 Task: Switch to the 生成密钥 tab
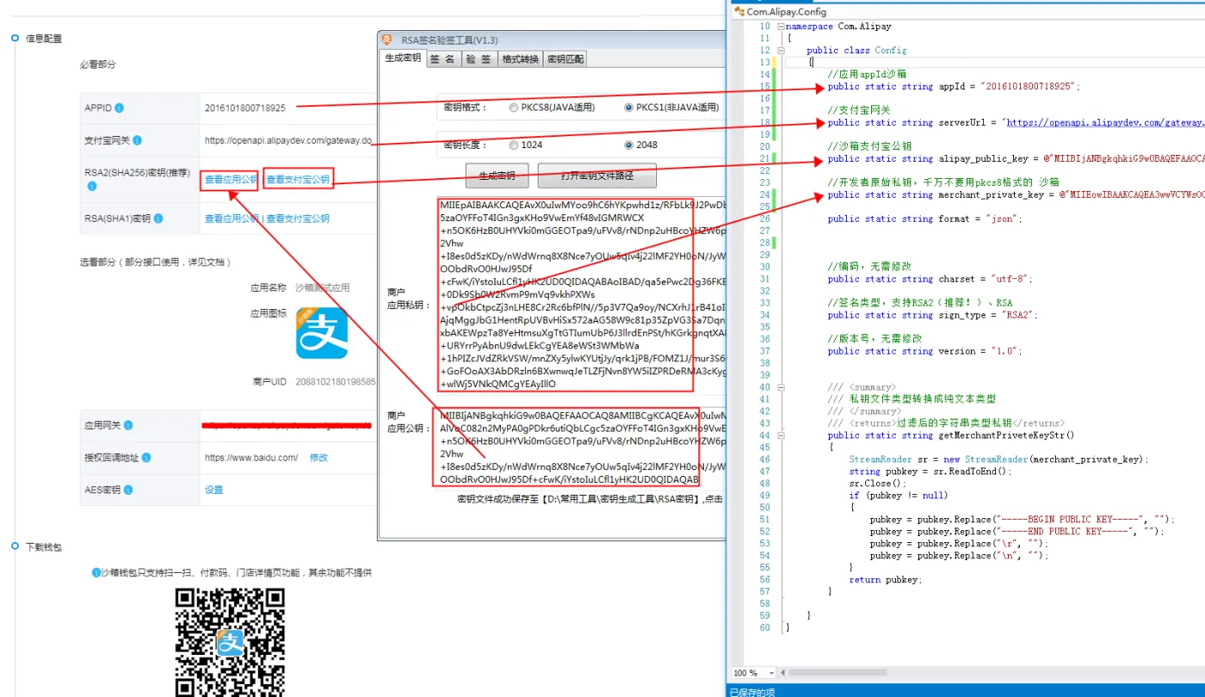[403, 59]
